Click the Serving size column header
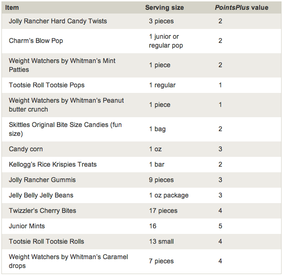The width and height of the screenshot is (283, 275). coord(164,7)
